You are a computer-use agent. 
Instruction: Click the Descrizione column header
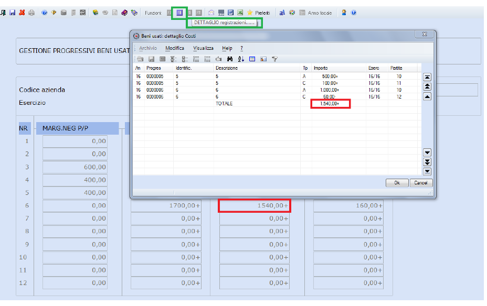click(x=257, y=68)
